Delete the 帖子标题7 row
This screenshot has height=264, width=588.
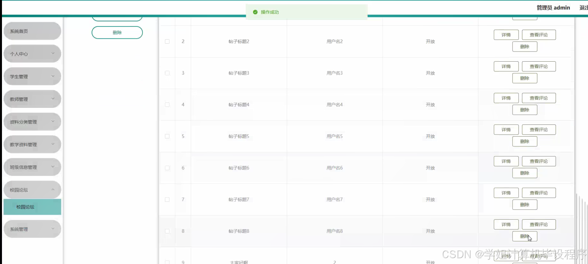tap(525, 205)
